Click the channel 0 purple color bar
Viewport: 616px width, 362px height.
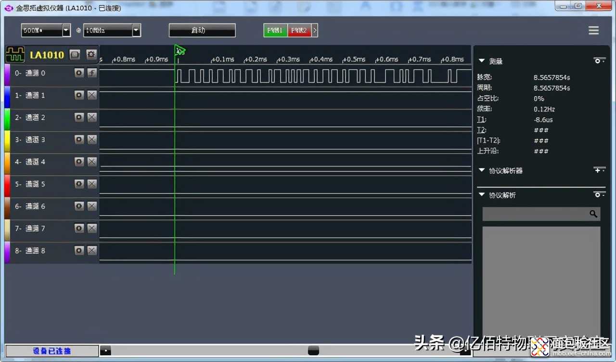(7, 75)
